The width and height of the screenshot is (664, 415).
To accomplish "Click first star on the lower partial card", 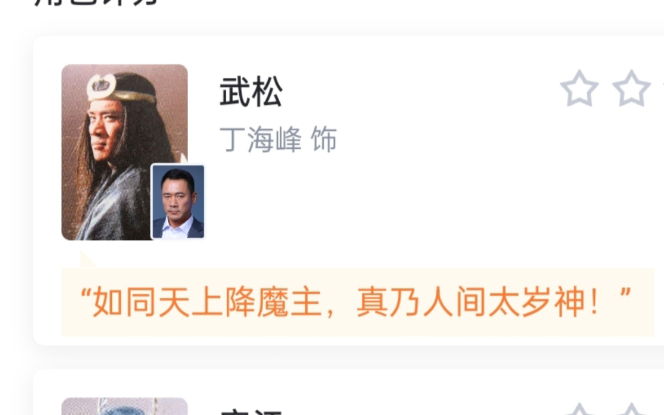I will click(579, 409).
